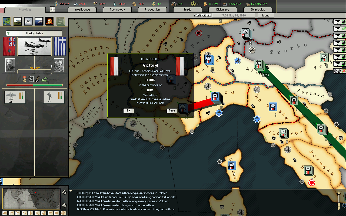Viewport: 346px width, 216px height.
Task: Click log entry about Romania cancelling trade agreement
Action: tap(126, 209)
